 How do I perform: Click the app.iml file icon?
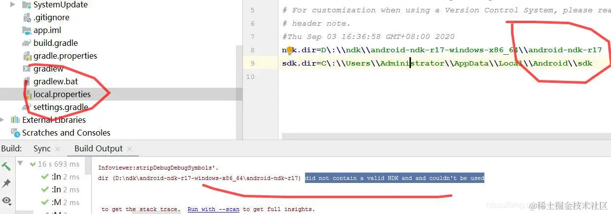26,30
